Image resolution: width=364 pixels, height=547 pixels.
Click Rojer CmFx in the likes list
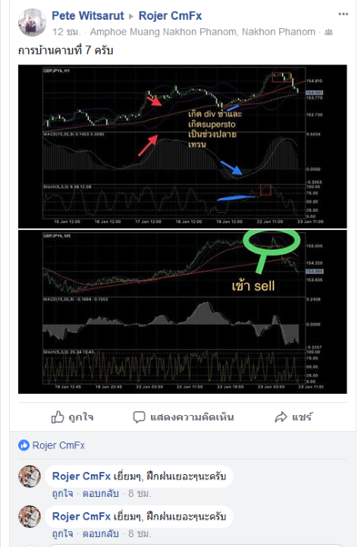pos(58,445)
